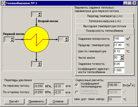
Task: Click the Заданная поверхность label
Action: (x=94, y=39)
